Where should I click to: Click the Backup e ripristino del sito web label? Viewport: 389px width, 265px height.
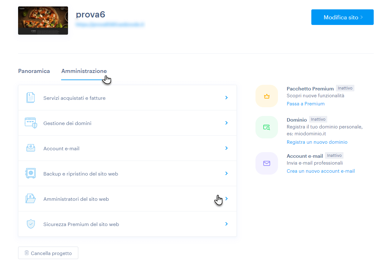[x=81, y=174]
